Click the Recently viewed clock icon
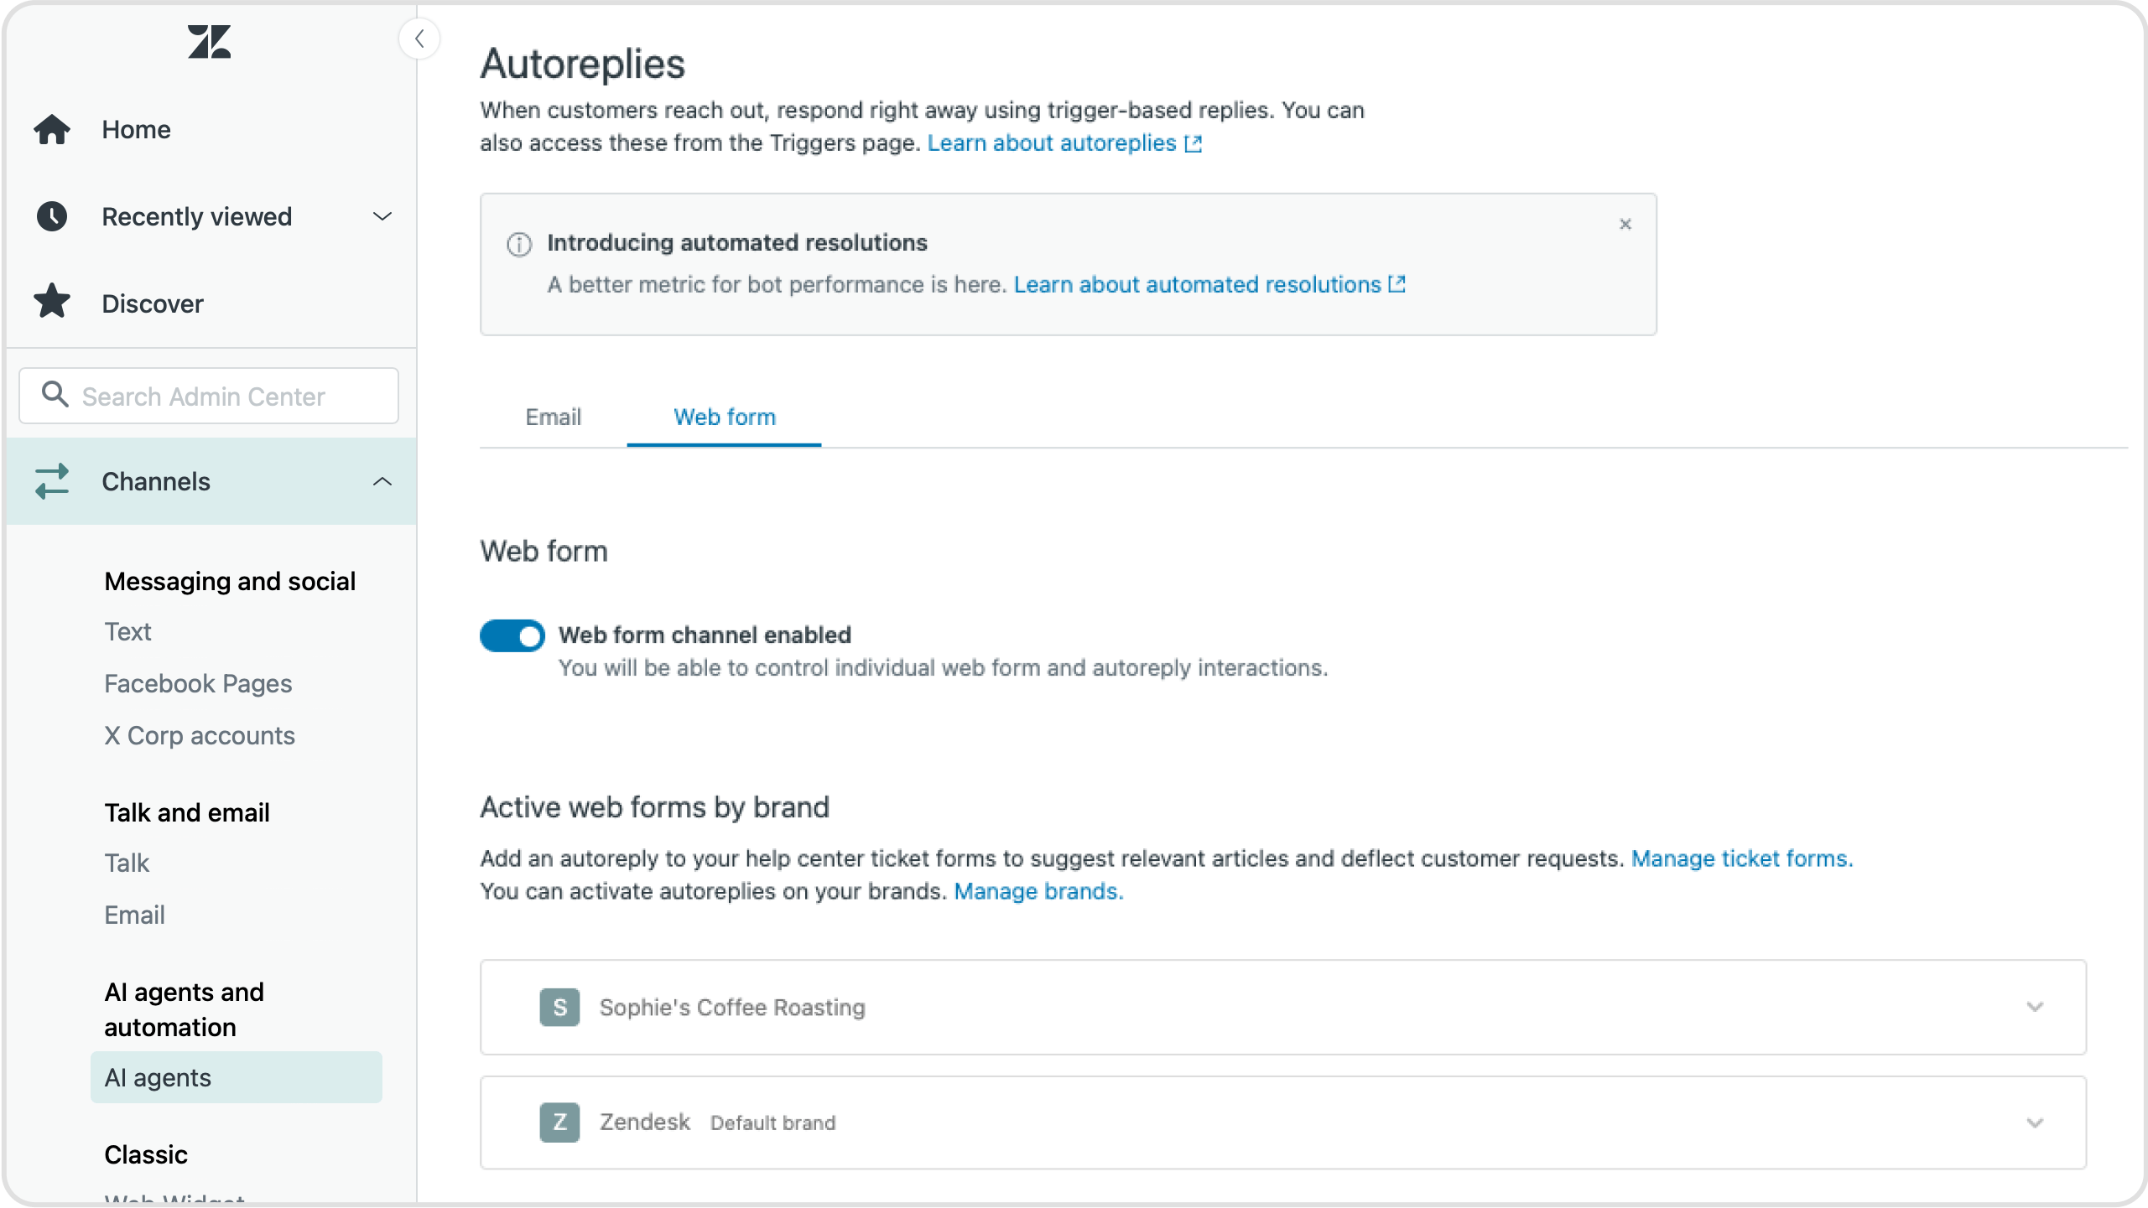Screen dimensions: 2148x1208 click(x=52, y=216)
